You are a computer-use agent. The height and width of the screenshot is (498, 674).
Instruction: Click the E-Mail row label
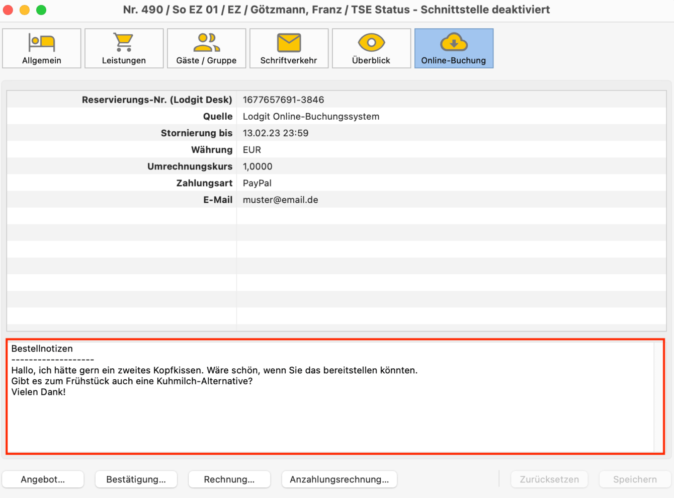pos(218,200)
